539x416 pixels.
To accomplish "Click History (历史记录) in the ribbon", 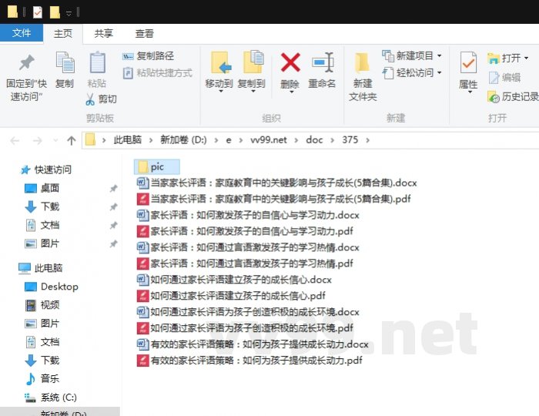I will (x=513, y=97).
